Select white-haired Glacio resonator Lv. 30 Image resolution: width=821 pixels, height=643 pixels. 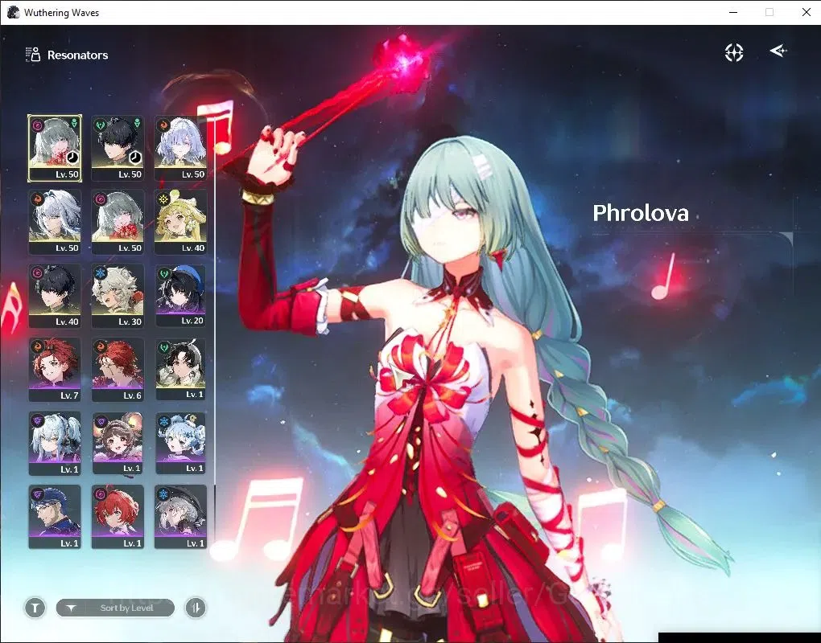[118, 296]
